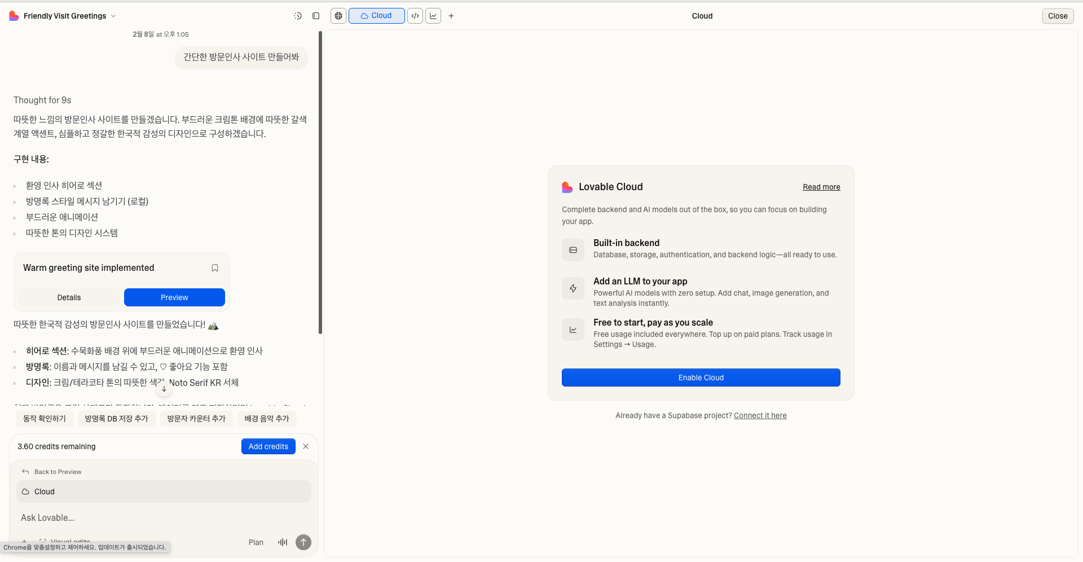Select the 배경 음악 추가 suggestion
Screen dimensions: 1083x562
[267, 418]
